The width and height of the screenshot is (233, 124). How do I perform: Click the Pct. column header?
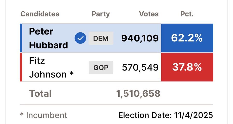187,14
